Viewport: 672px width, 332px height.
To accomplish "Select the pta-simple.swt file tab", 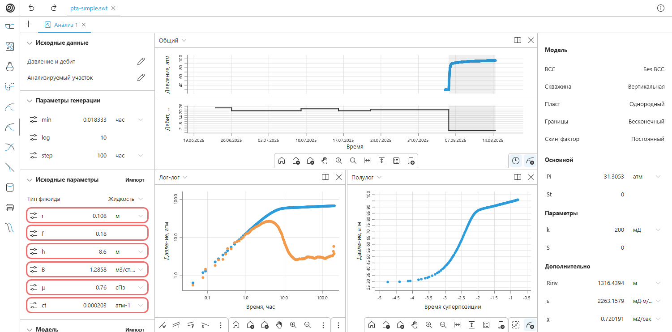I will (89, 8).
